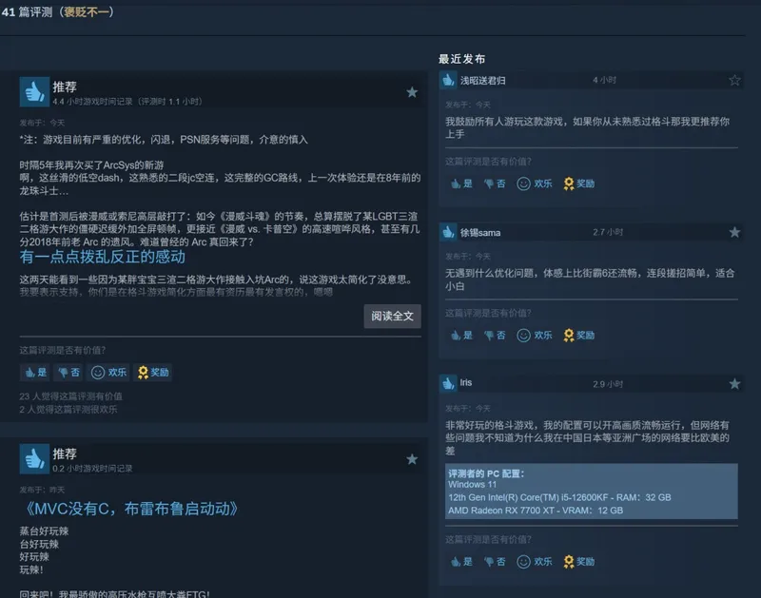Click 23 人觉得这篇评测有价值 text

[x=70, y=396]
